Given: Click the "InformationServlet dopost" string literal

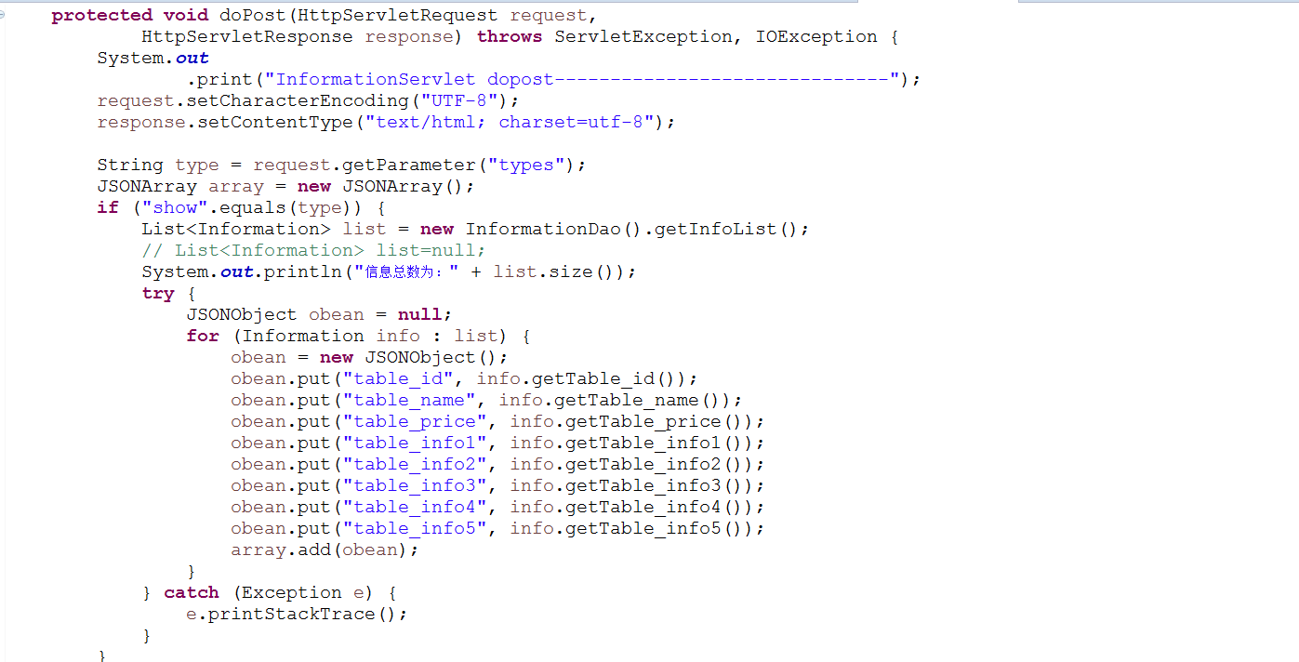Looking at the screenshot, I should [582, 79].
